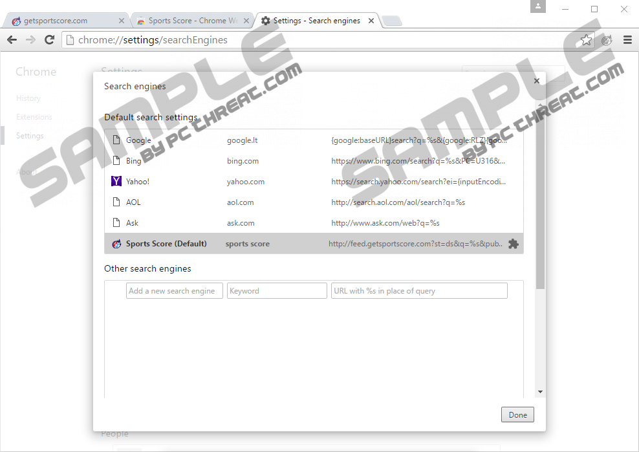Click the aol.com keyword
This screenshot has height=452, width=639.
[x=241, y=202]
